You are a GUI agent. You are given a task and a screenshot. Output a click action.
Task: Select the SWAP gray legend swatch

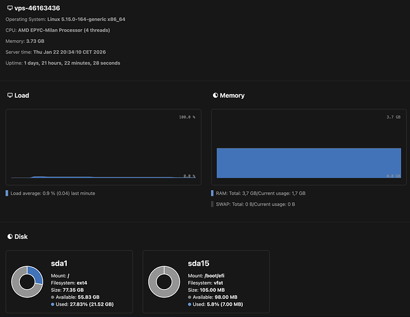pyautogui.click(x=212, y=204)
